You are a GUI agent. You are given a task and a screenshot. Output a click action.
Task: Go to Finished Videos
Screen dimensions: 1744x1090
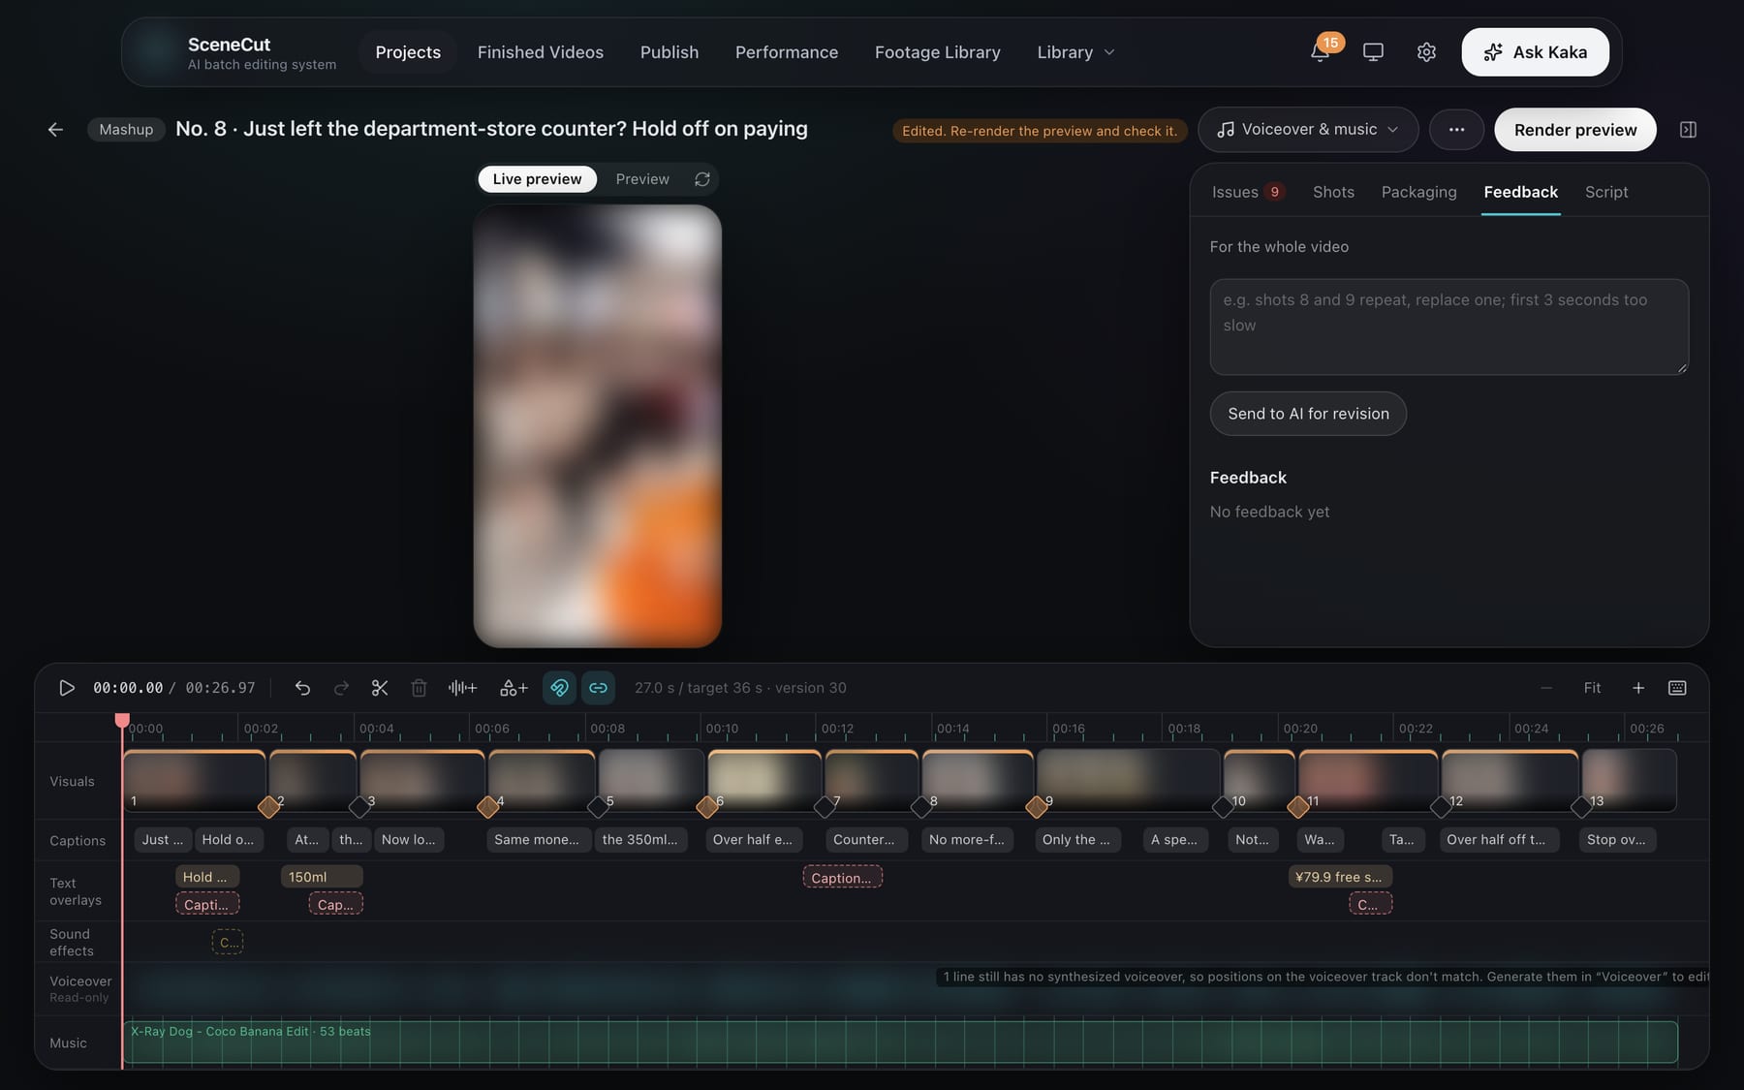tap(540, 52)
